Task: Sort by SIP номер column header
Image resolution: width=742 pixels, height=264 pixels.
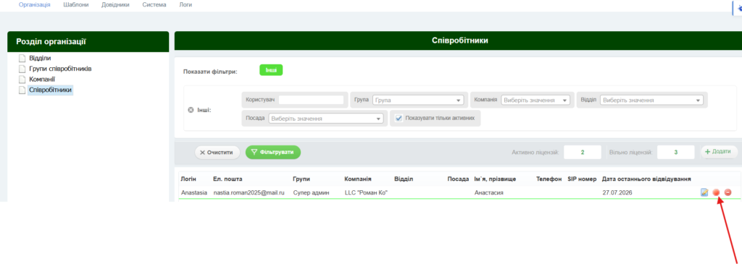Action: (582, 179)
